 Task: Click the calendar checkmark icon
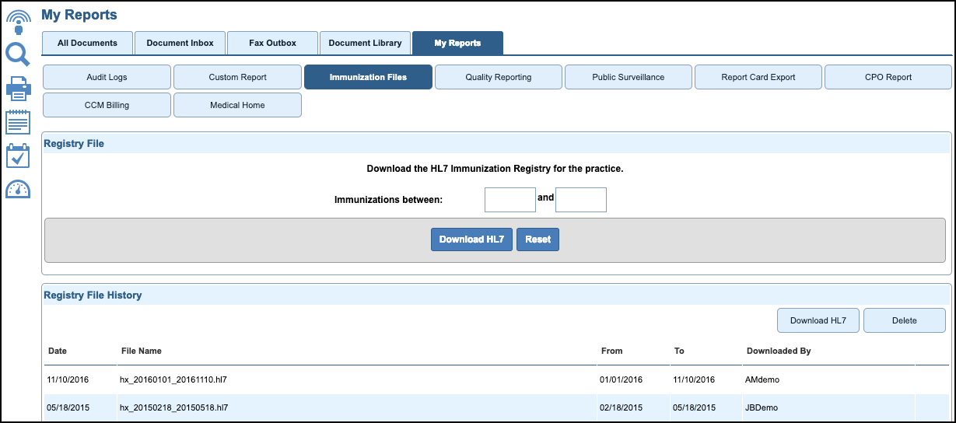click(x=18, y=156)
